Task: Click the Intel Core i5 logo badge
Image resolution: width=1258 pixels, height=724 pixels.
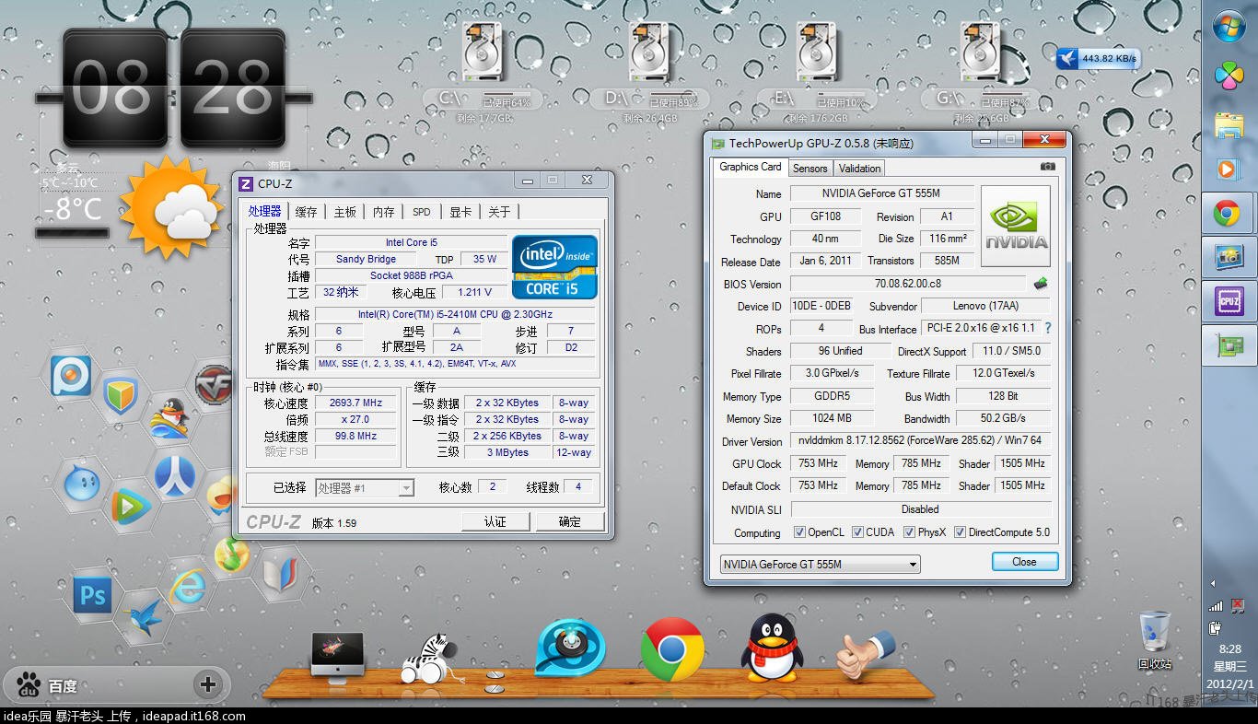Action: (554, 267)
